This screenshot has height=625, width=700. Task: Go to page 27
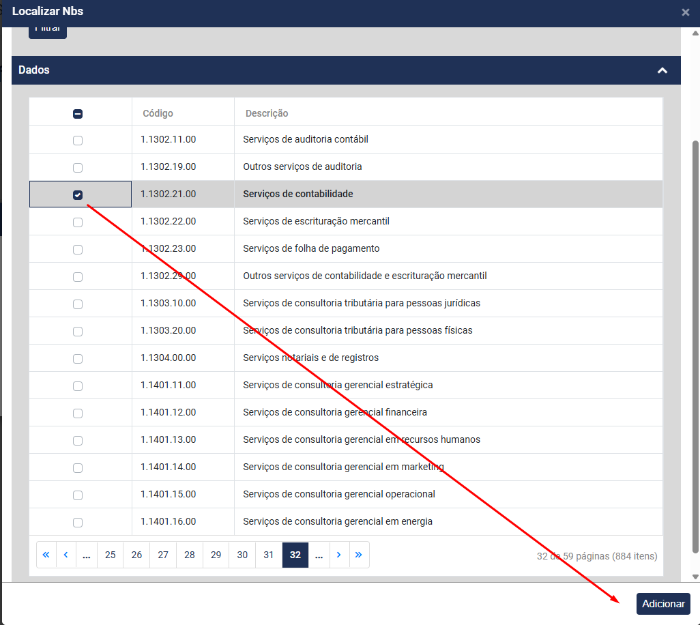(163, 555)
